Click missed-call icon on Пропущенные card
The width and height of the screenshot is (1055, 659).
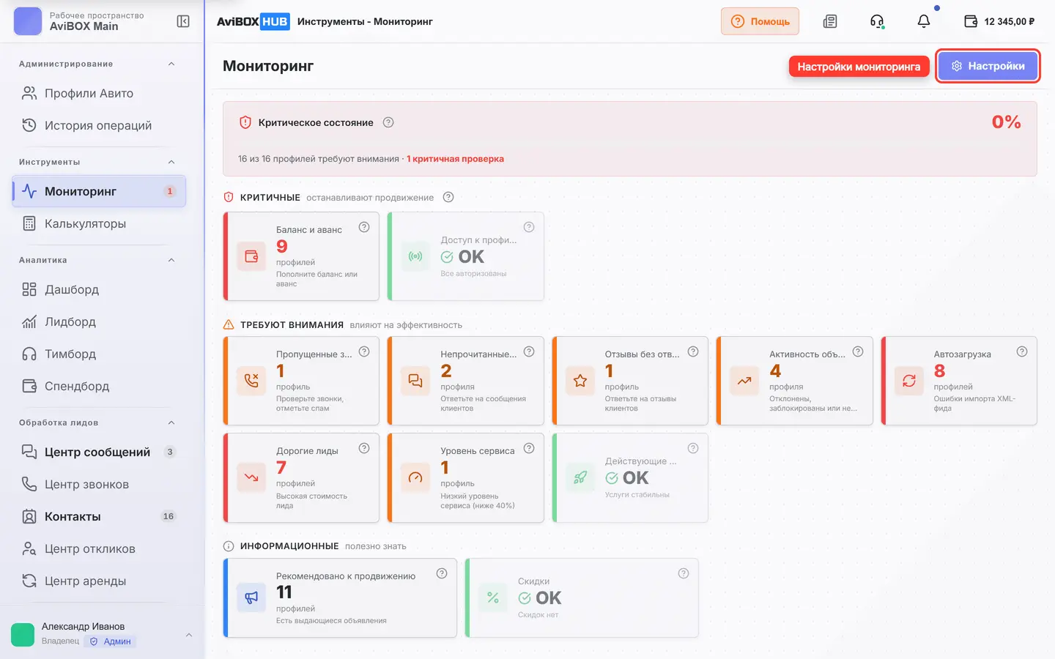[251, 381]
